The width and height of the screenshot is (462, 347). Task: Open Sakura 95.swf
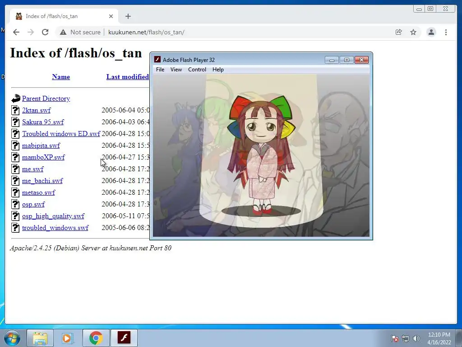coord(43,122)
